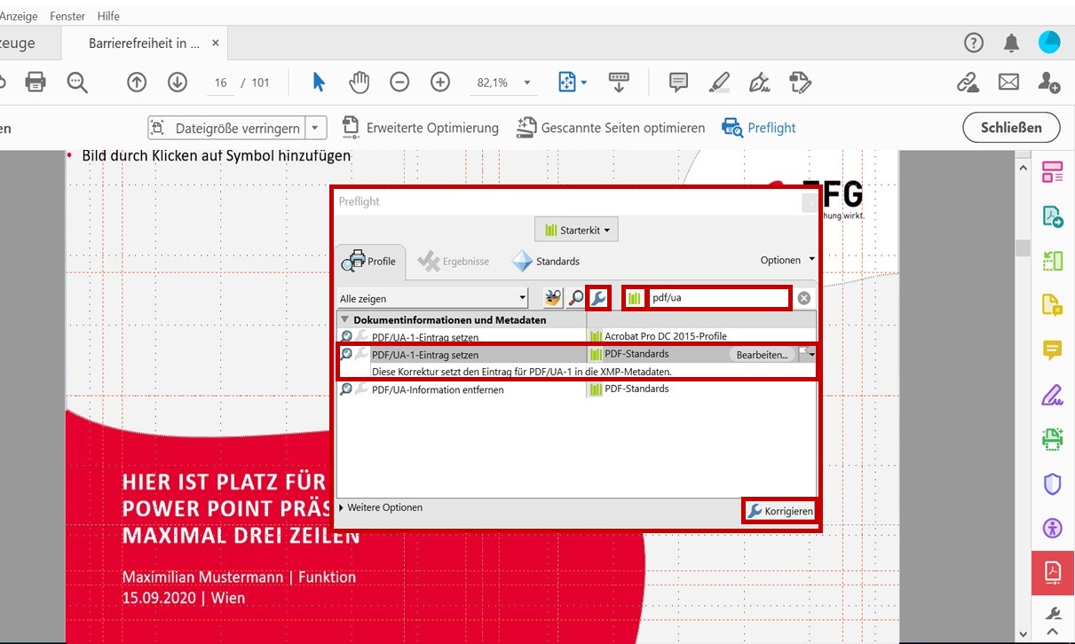This screenshot has height=644, width=1075.
Task: Show profiles icon next to Alle zeigen
Action: tap(553, 298)
